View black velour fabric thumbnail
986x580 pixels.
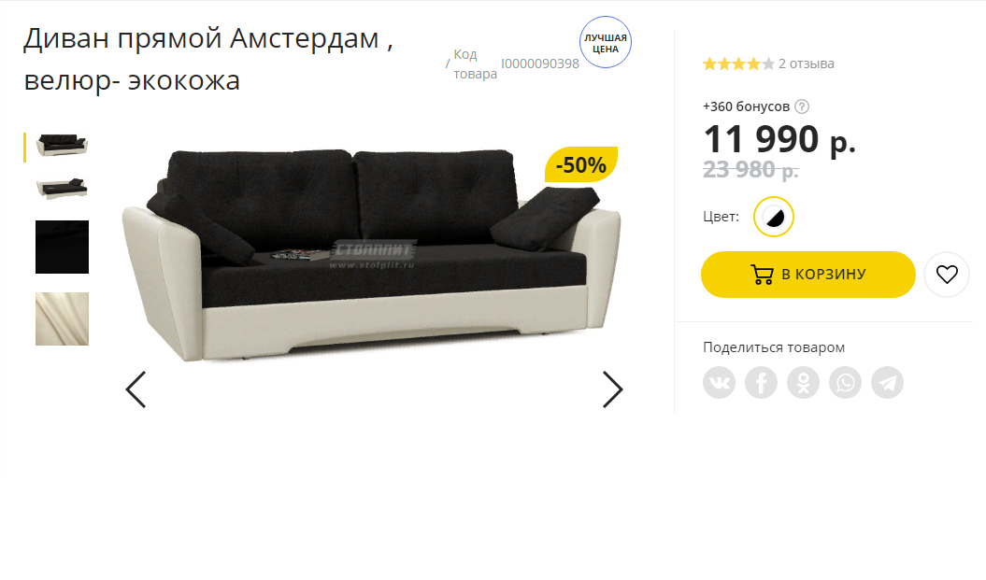pyautogui.click(x=62, y=247)
